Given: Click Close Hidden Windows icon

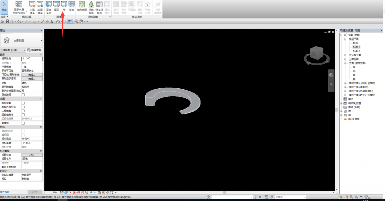Looking at the screenshot, I should click(76, 22).
